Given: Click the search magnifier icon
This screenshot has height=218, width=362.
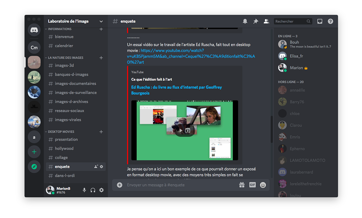Looking at the screenshot, I should click(308, 21).
